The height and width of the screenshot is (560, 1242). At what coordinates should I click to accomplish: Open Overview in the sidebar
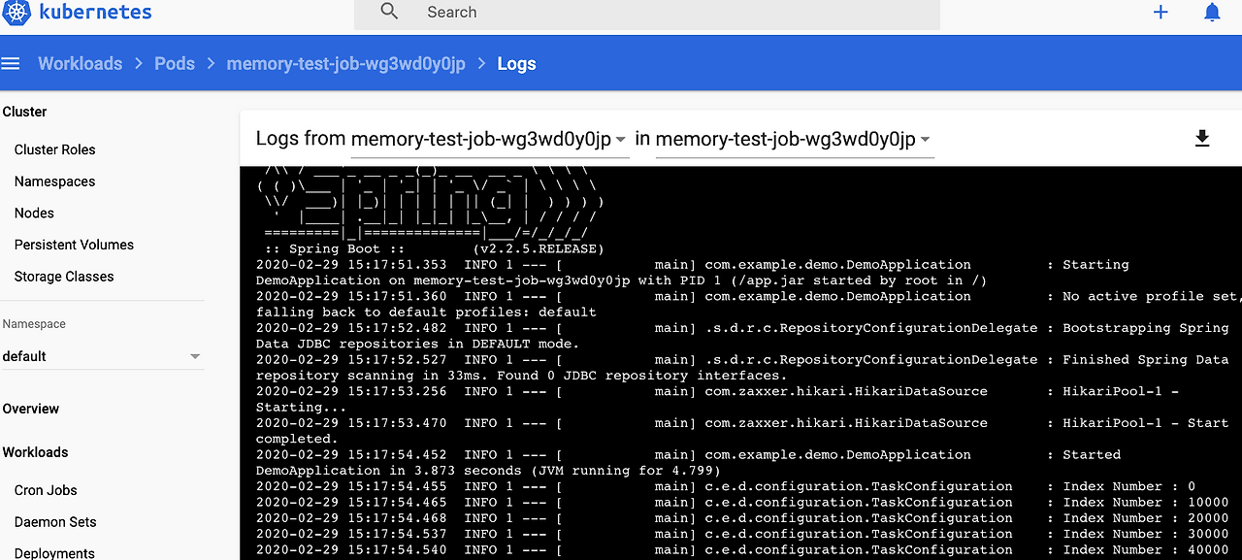pos(30,409)
